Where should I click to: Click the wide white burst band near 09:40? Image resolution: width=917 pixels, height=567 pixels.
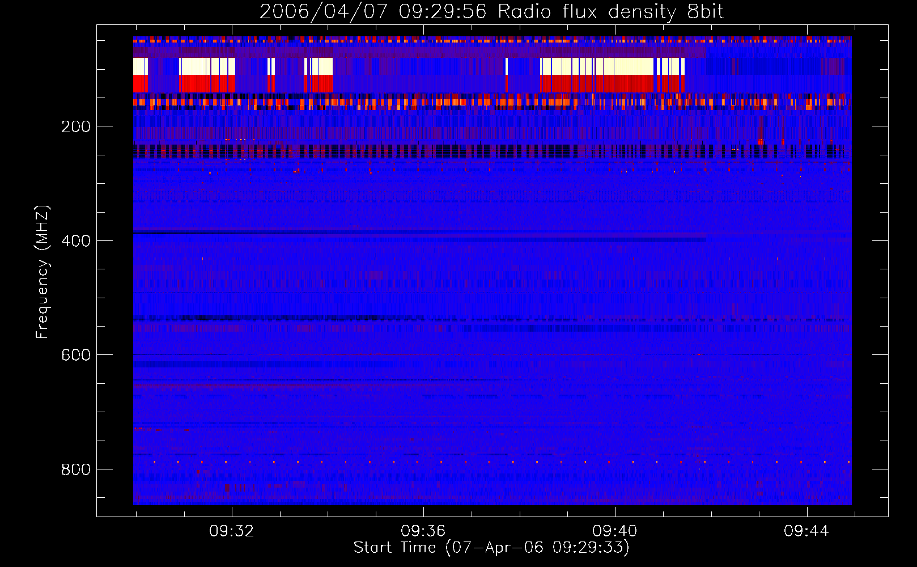pos(612,66)
